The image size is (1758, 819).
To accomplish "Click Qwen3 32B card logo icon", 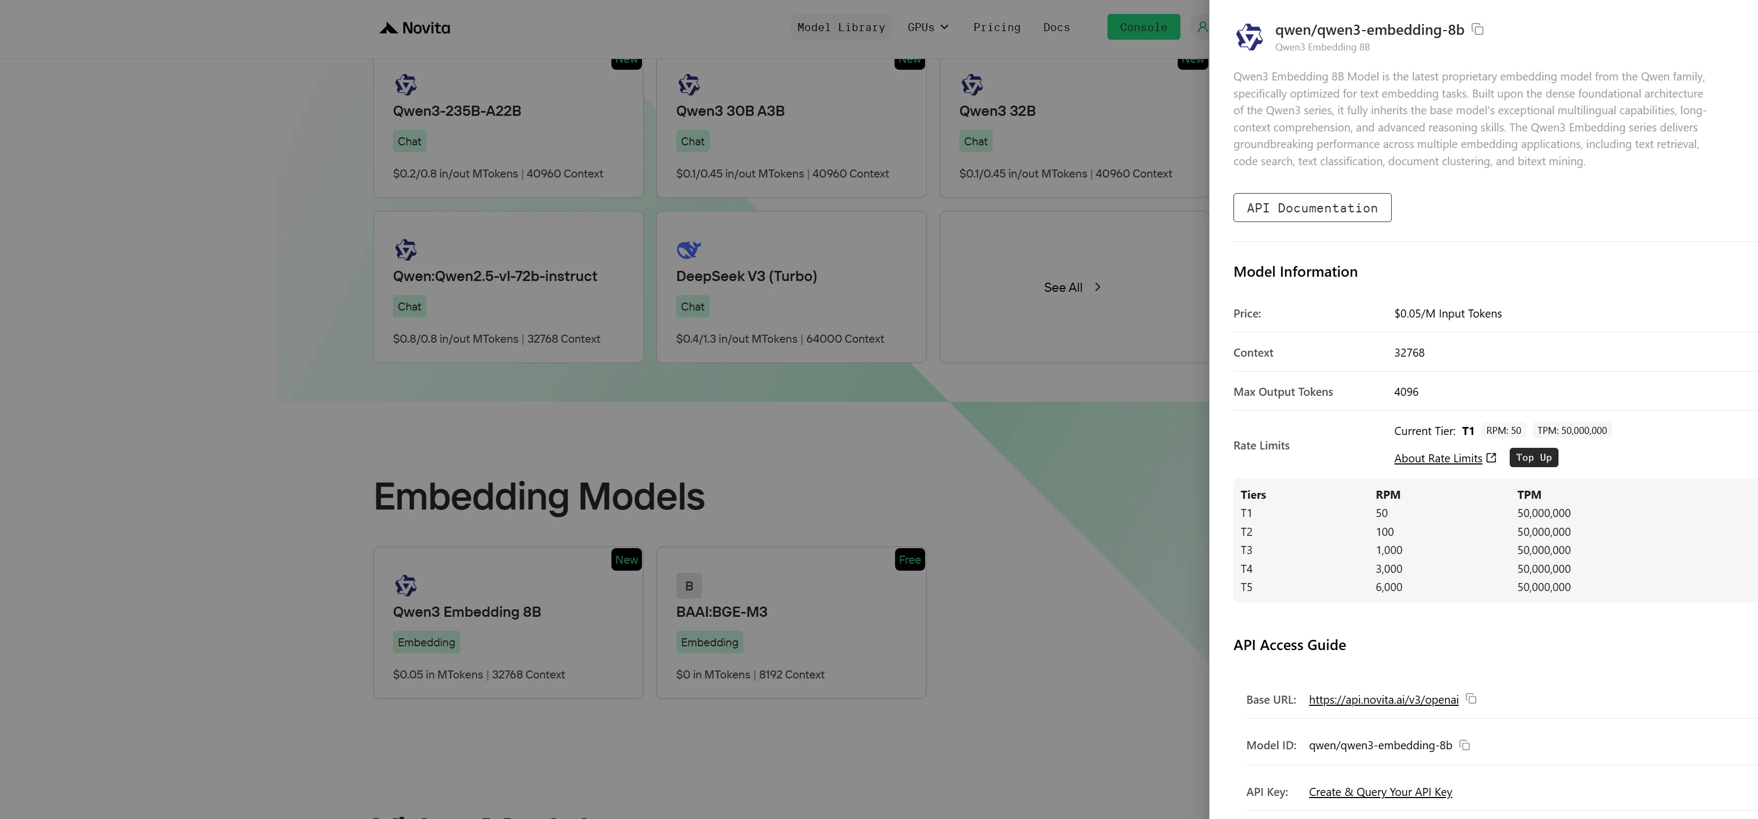I will (x=972, y=85).
